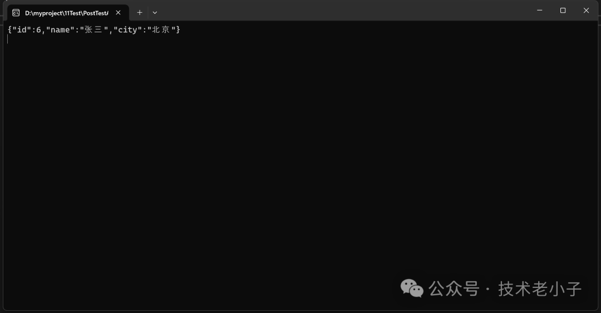This screenshot has width=601, height=313.
Task: Expand the new tab profile dropdown chevron
Action: pos(155,13)
